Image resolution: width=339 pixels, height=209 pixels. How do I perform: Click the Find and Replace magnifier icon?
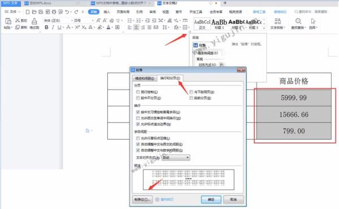click(x=298, y=21)
